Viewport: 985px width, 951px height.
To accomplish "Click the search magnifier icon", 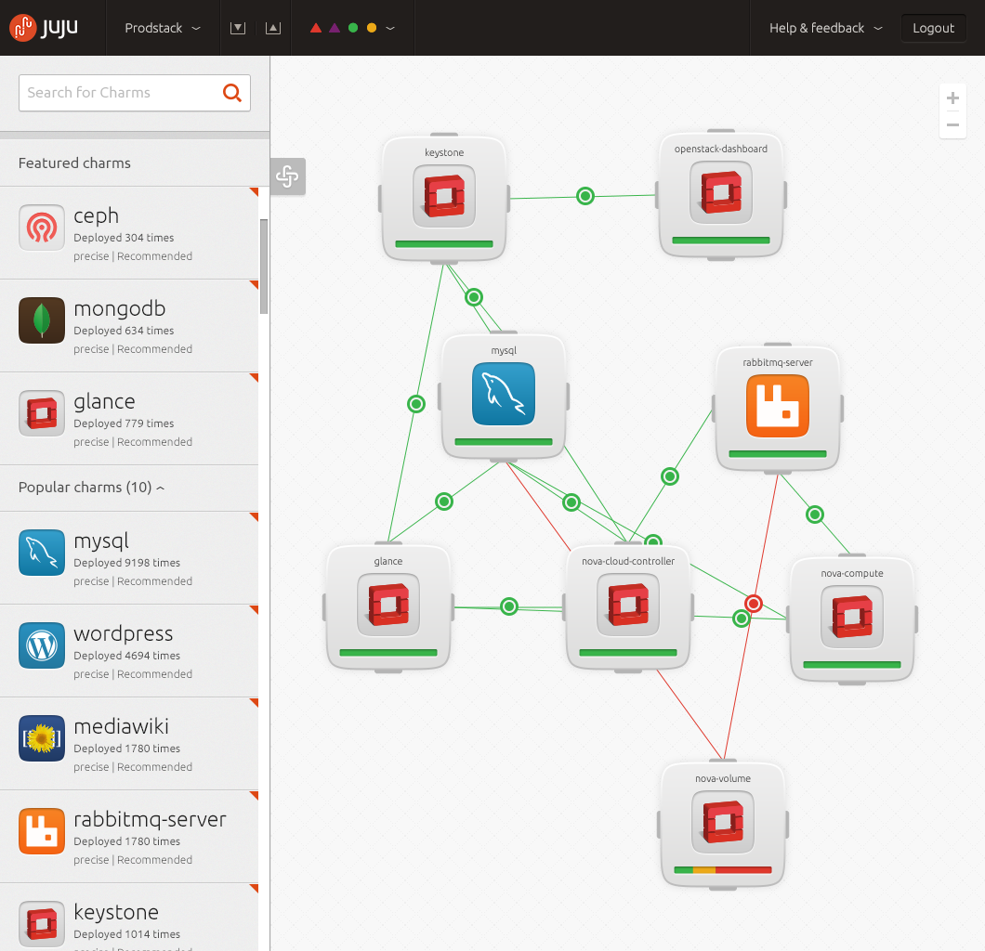I will click(231, 93).
